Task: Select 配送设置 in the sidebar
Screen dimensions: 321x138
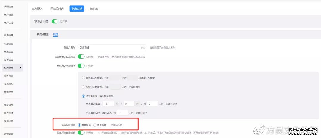Action: [x=12, y=68]
